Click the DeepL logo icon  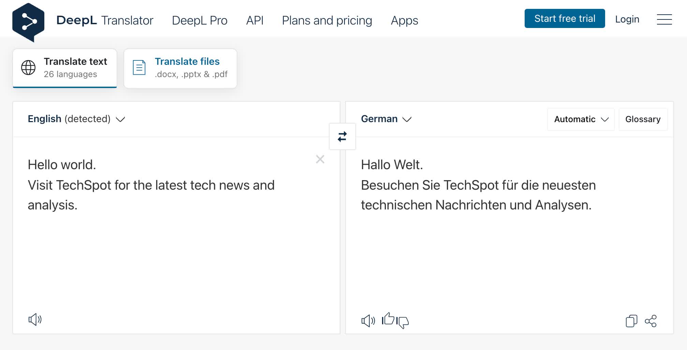[28, 22]
